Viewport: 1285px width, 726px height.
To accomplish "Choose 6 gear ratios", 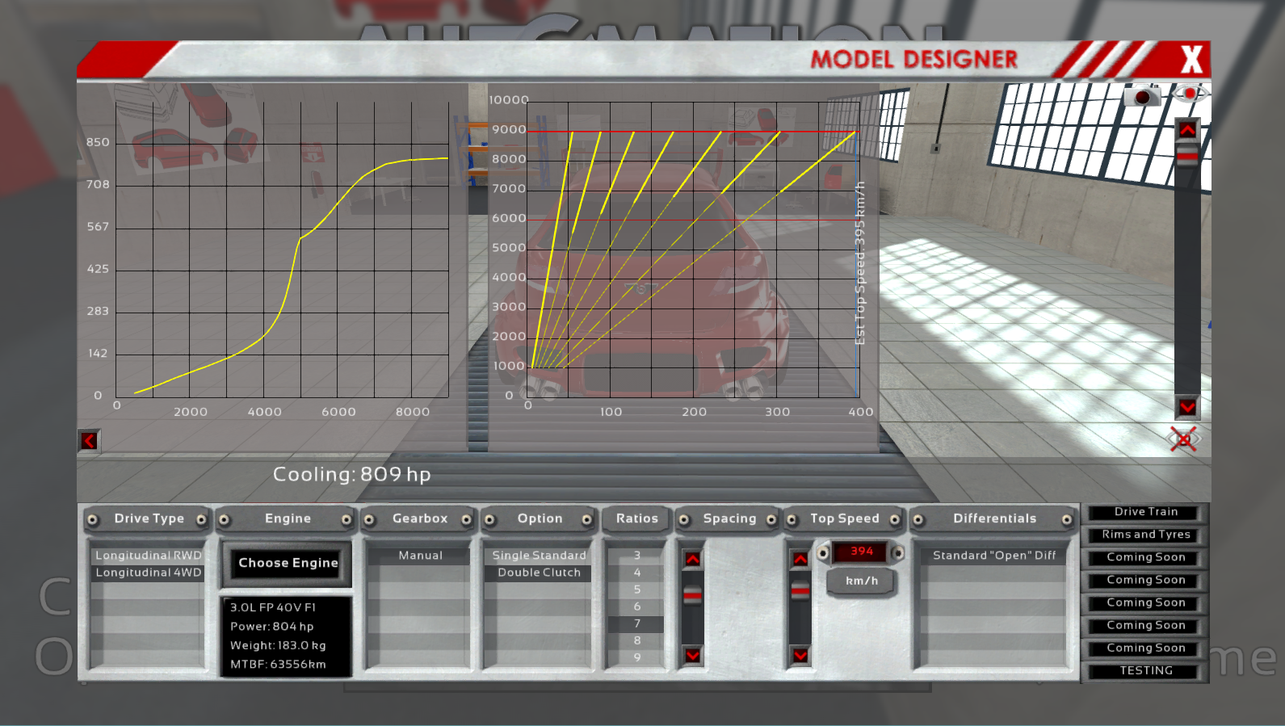I will coord(636,606).
